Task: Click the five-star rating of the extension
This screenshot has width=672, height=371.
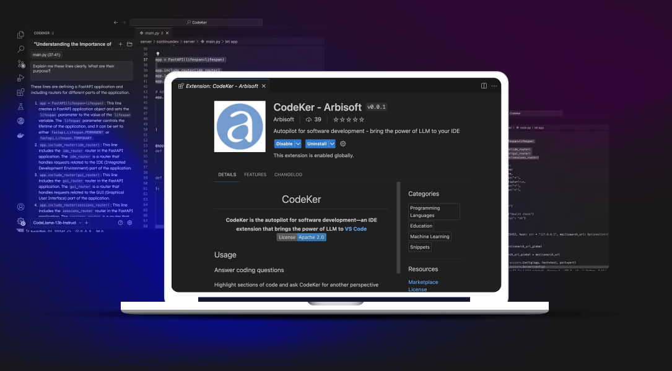Action: pos(349,119)
